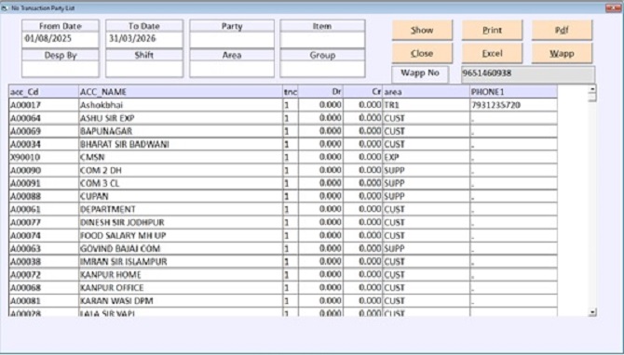Image resolution: width=624 pixels, height=355 pixels.
Task: Select the DEPARTMENT account row
Action: pyautogui.click(x=283, y=209)
